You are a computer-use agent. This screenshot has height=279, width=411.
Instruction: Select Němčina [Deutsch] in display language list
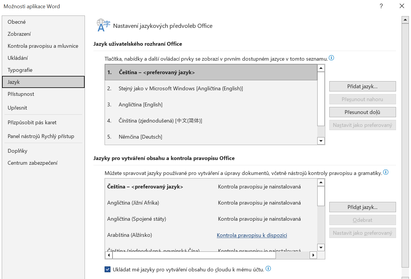pos(140,137)
